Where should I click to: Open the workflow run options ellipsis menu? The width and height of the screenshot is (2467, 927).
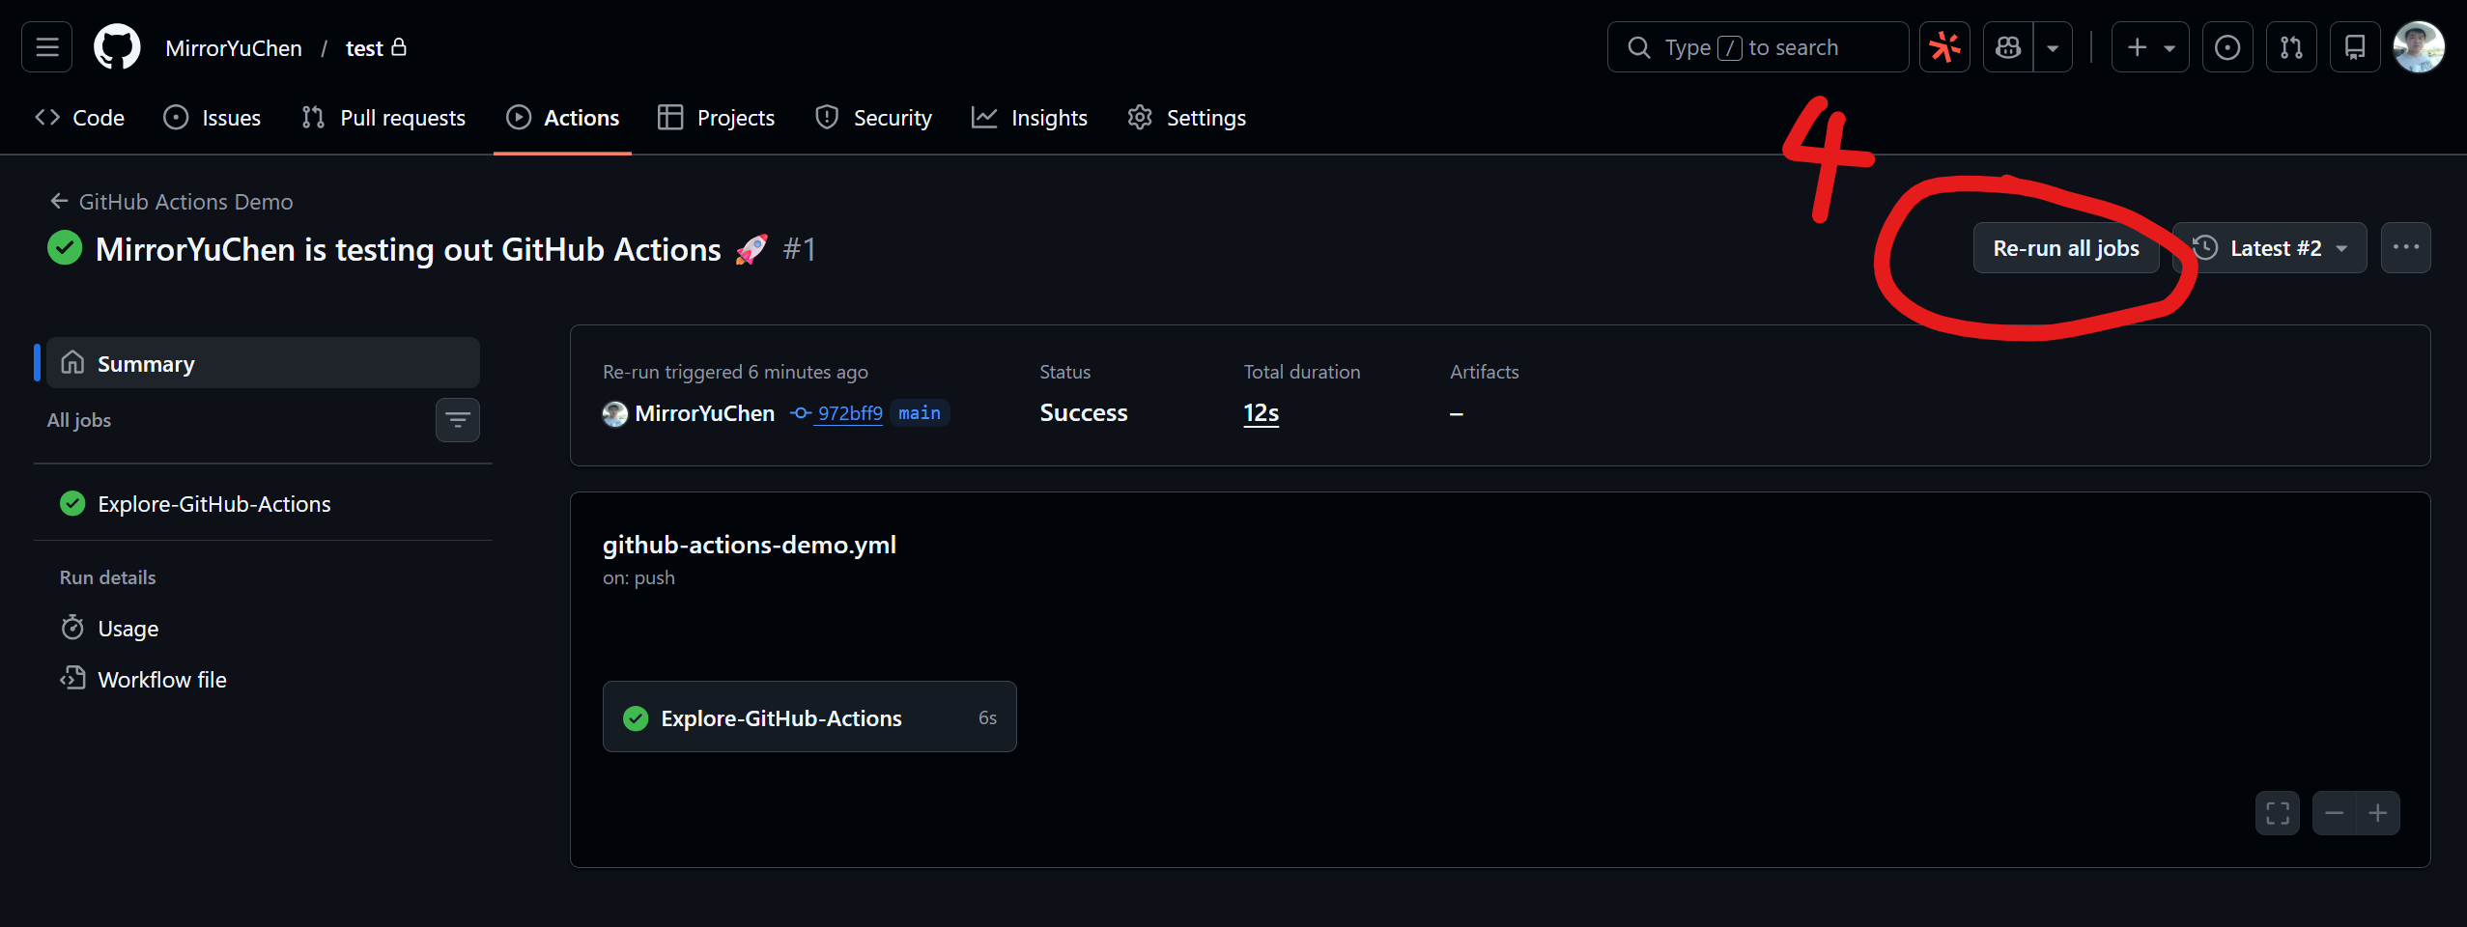pos(2407,247)
